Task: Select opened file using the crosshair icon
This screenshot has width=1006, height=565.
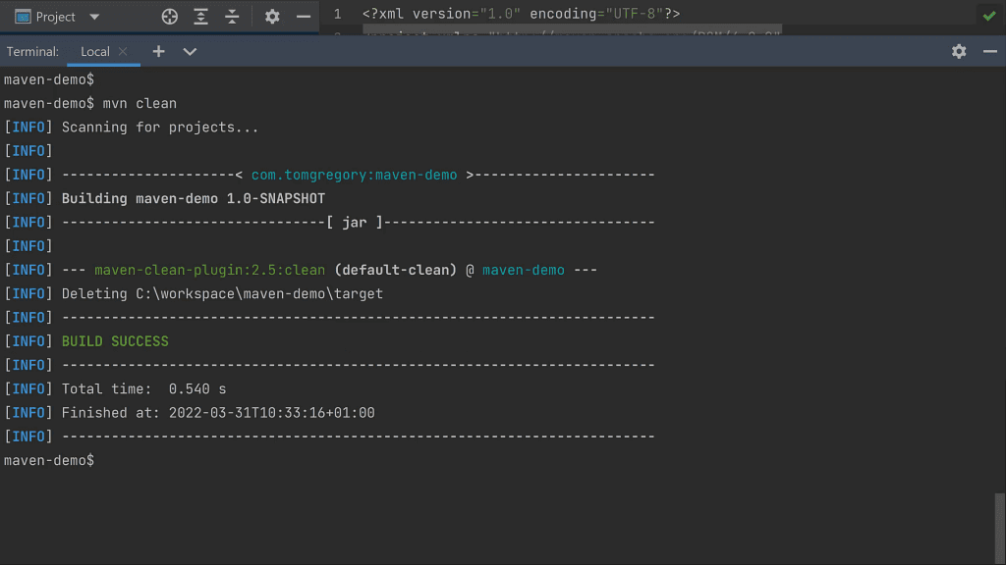Action: [x=169, y=16]
